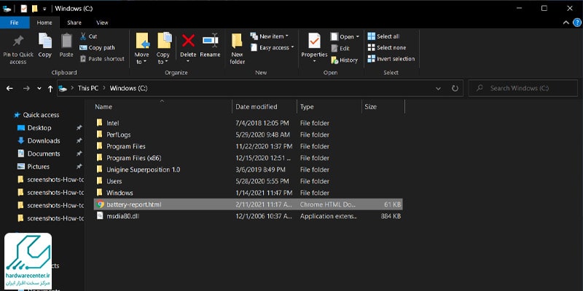
Task: Click Paste shortcut in ribbon
Action: 102,59
